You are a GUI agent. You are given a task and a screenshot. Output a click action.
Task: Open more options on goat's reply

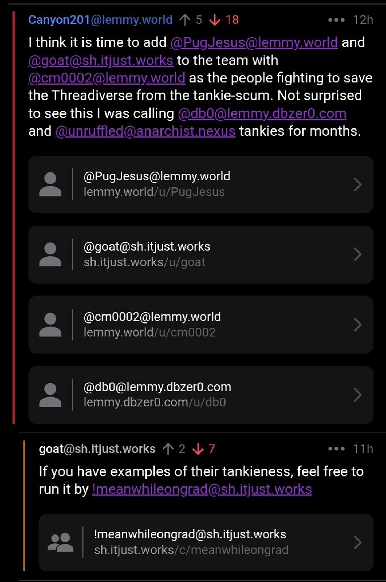pyautogui.click(x=336, y=449)
